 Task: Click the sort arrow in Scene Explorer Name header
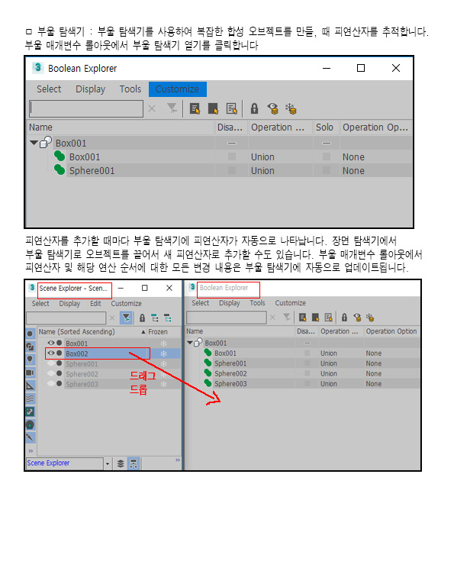click(x=143, y=332)
